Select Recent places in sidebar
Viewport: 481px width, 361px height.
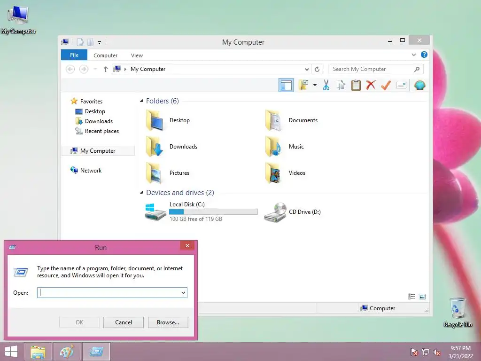[97, 131]
